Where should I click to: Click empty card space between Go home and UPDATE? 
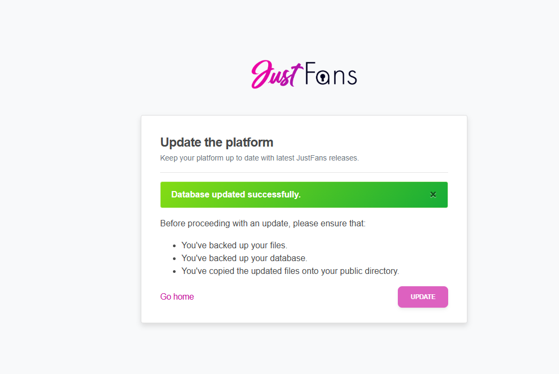[x=294, y=297]
